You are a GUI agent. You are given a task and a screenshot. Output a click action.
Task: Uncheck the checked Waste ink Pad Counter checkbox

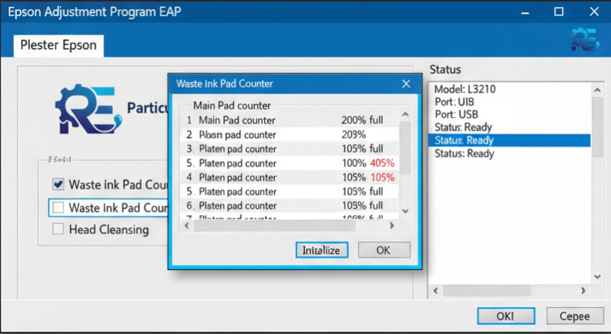point(59,184)
